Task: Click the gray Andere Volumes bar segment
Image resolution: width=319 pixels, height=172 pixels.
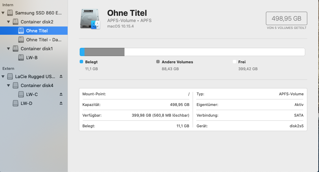Action: (104, 52)
